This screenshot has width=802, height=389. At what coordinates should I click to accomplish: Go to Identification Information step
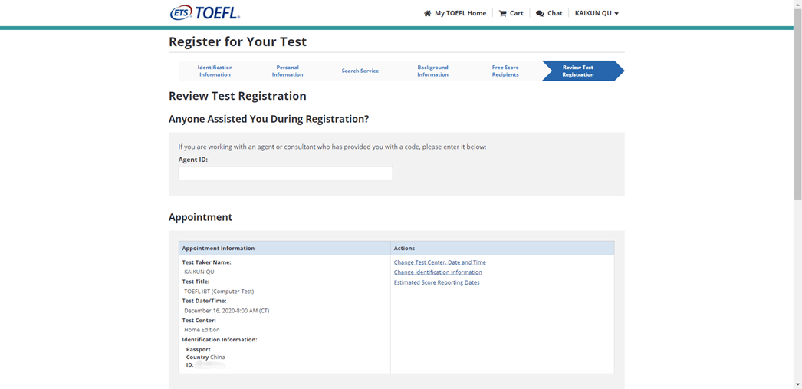point(215,71)
